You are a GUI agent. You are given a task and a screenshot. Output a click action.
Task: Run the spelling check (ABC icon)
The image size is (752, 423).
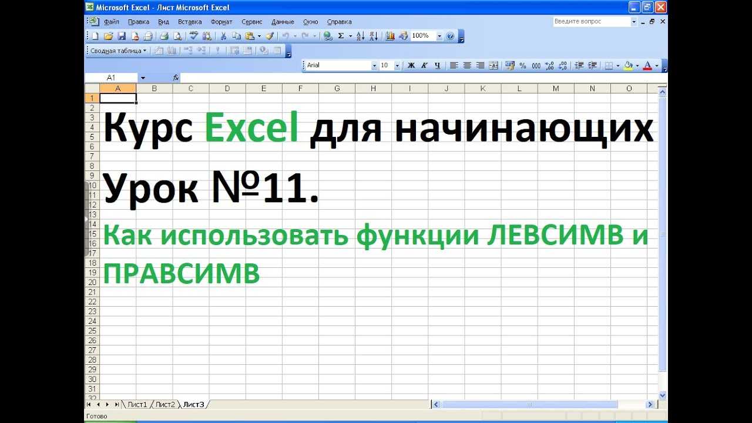tap(193, 36)
